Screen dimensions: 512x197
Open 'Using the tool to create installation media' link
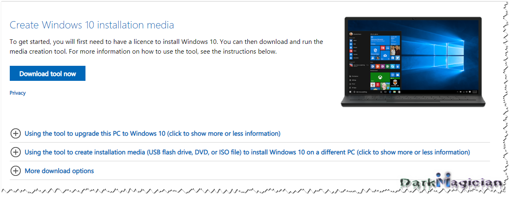pyautogui.click(x=247, y=152)
